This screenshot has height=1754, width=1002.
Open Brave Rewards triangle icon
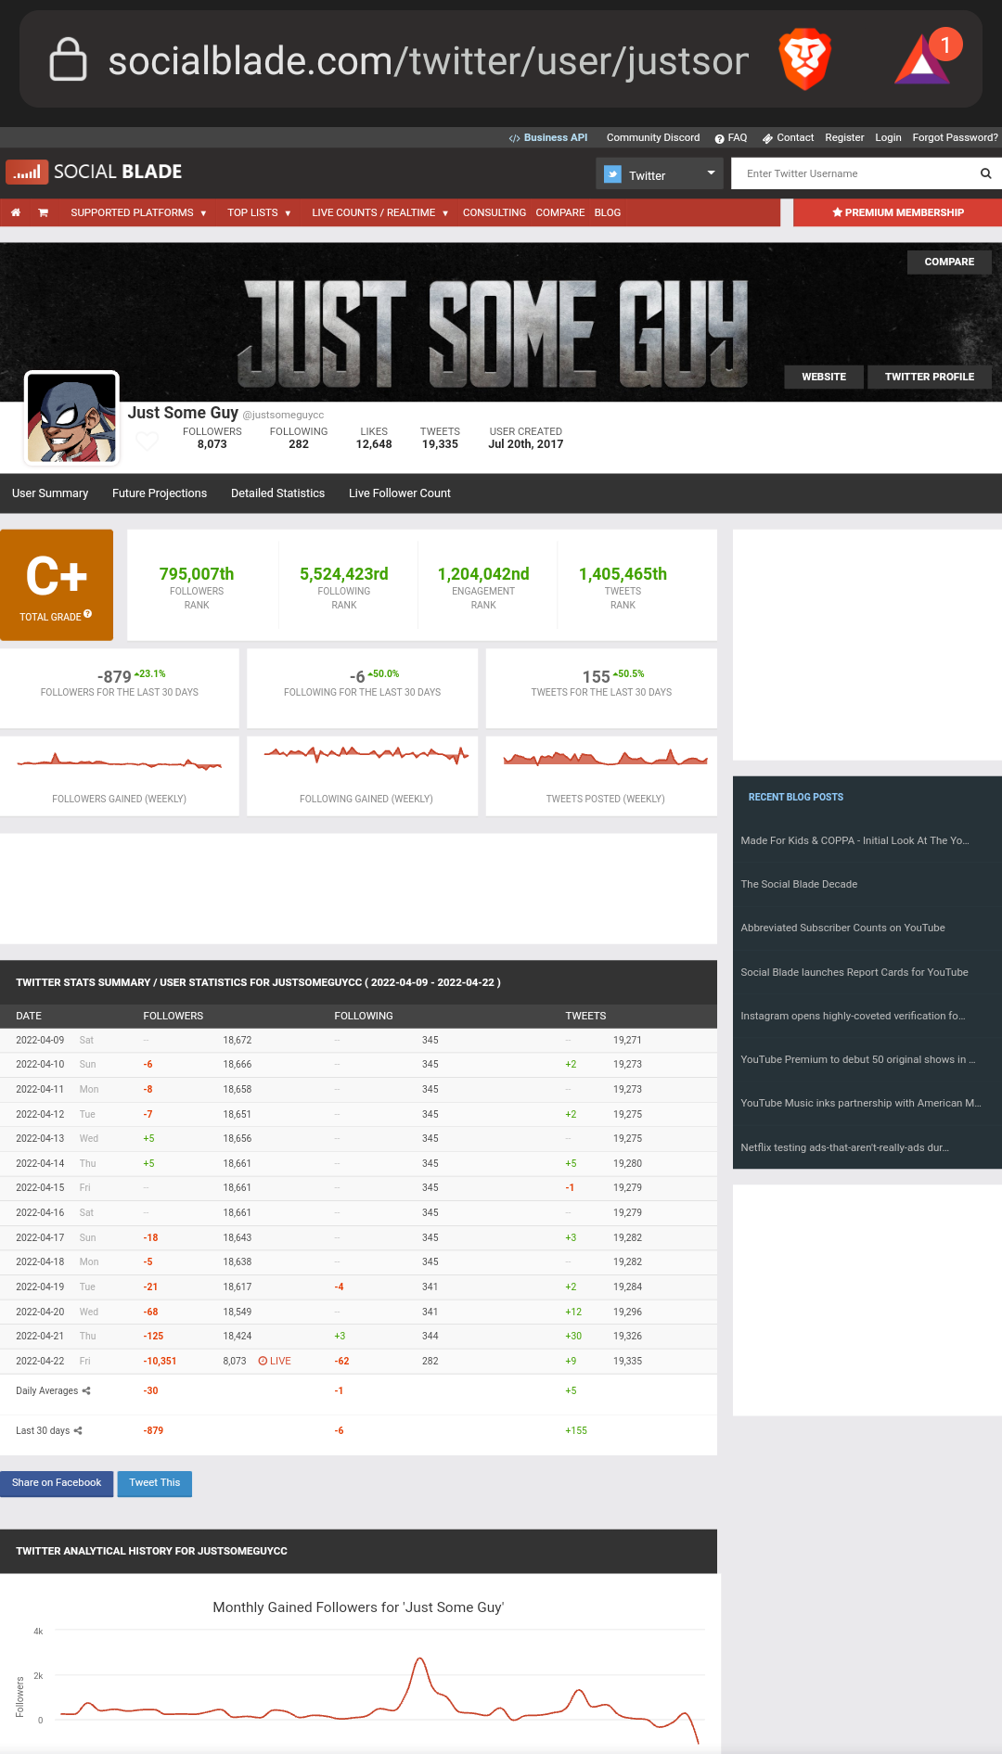(x=922, y=60)
